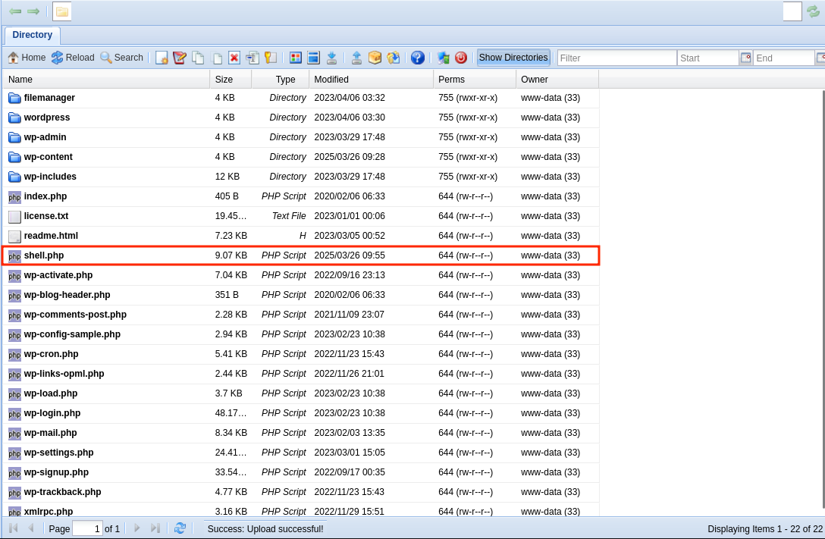The width and height of the screenshot is (825, 539).
Task: Click the 644 (rw-r--r--) perms of wp-cron.php
Action: coord(466,355)
